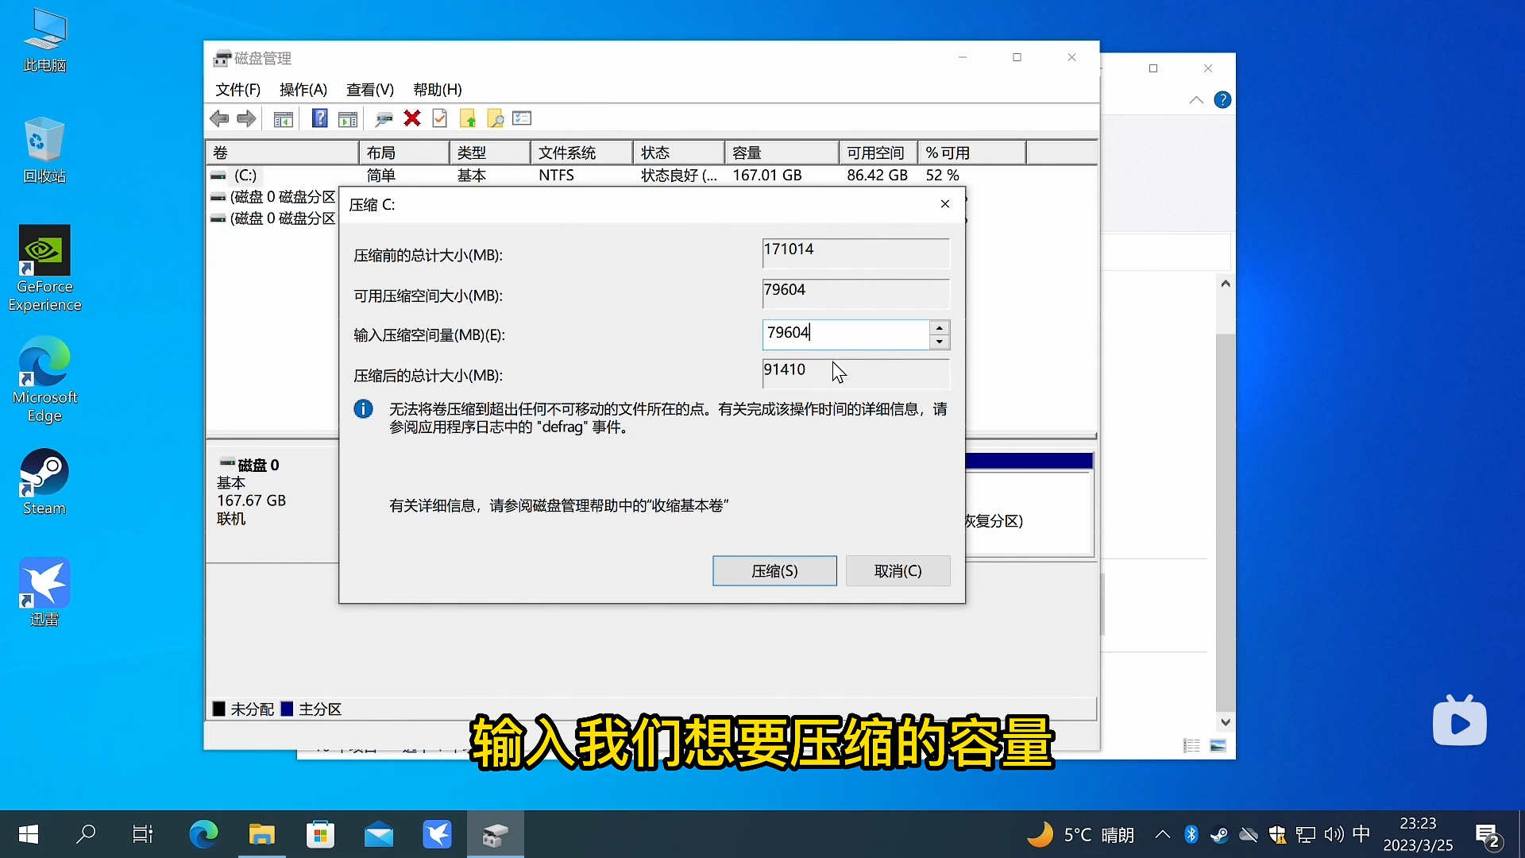The width and height of the screenshot is (1525, 858).
Task: Click the folder with magnifier toolbar icon
Action: coord(495,119)
